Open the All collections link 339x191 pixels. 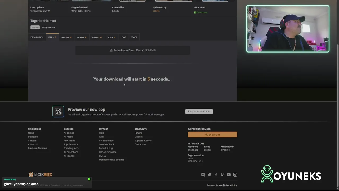71,152
